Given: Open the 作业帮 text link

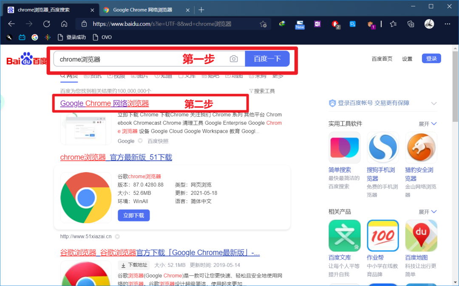Looking at the screenshot, I should (375, 258).
